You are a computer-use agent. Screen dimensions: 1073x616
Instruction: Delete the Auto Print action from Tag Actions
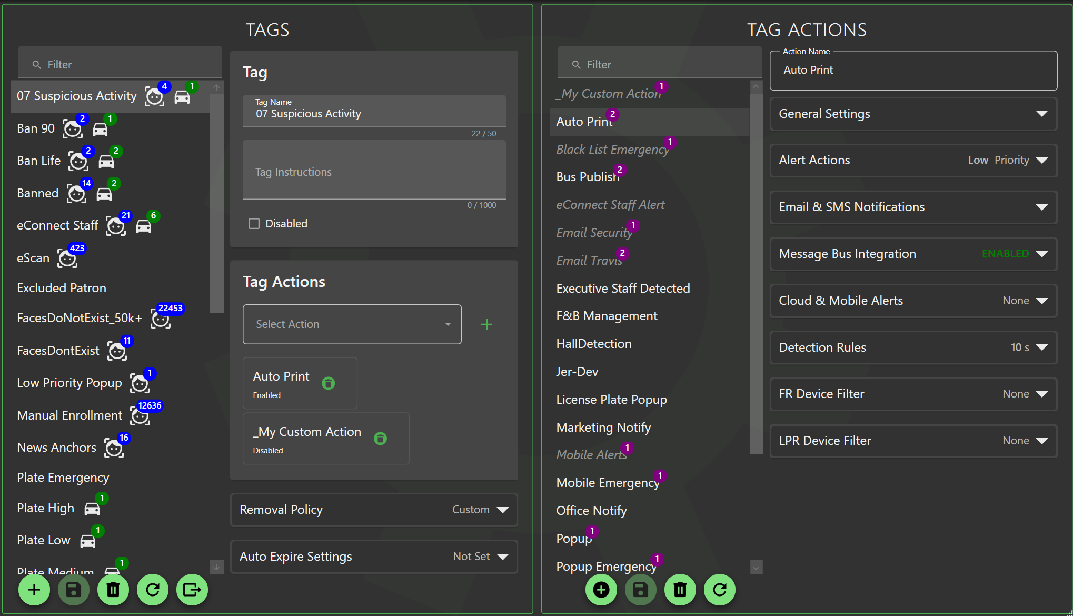328,383
